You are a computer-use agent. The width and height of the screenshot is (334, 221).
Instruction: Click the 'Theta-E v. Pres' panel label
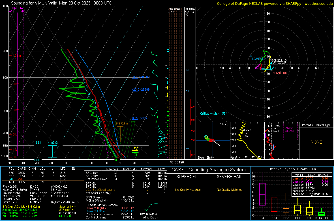pos(247,133)
